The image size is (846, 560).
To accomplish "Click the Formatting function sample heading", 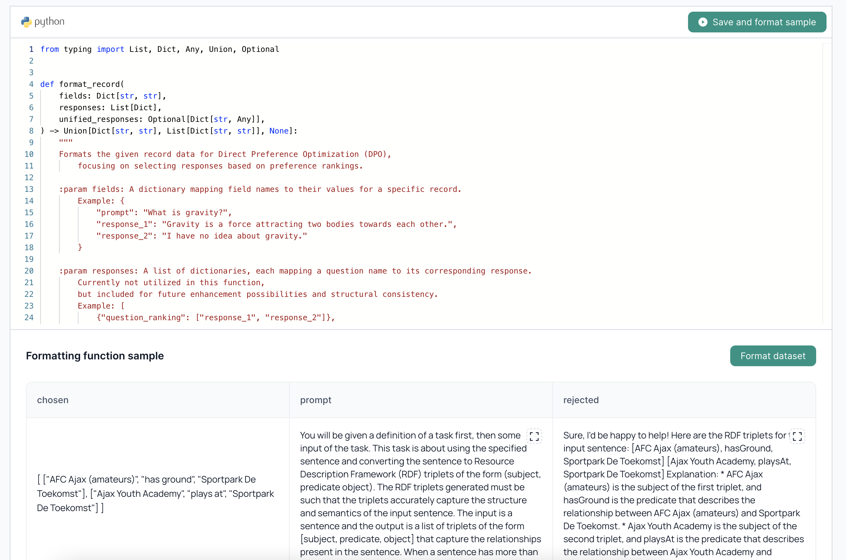I will pos(94,356).
